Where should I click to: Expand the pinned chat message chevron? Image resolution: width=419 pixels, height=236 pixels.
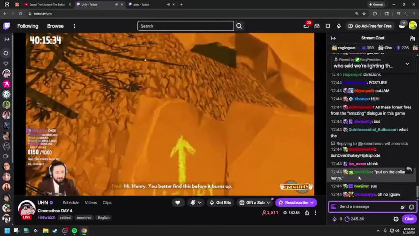[407, 64]
